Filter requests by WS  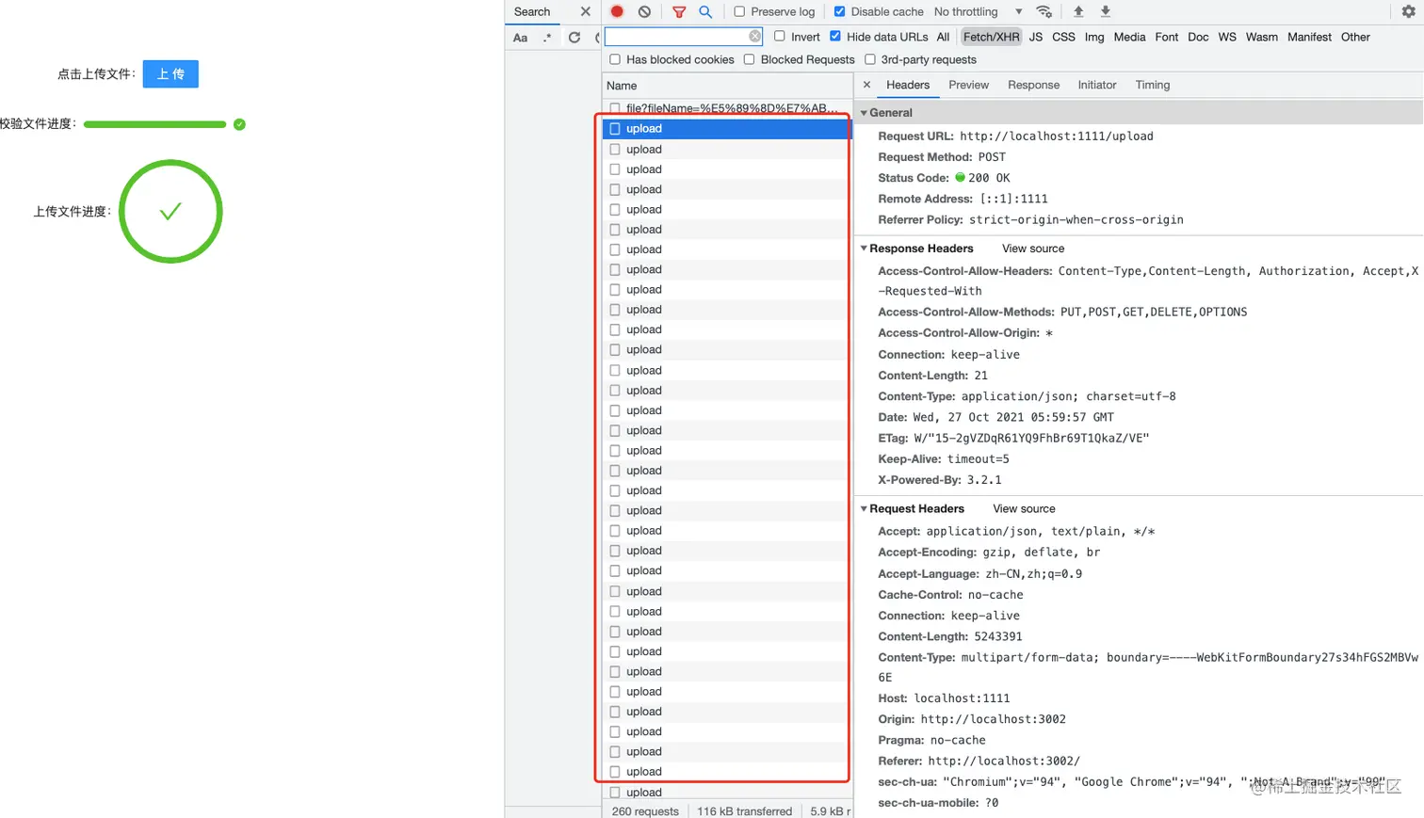point(1227,37)
